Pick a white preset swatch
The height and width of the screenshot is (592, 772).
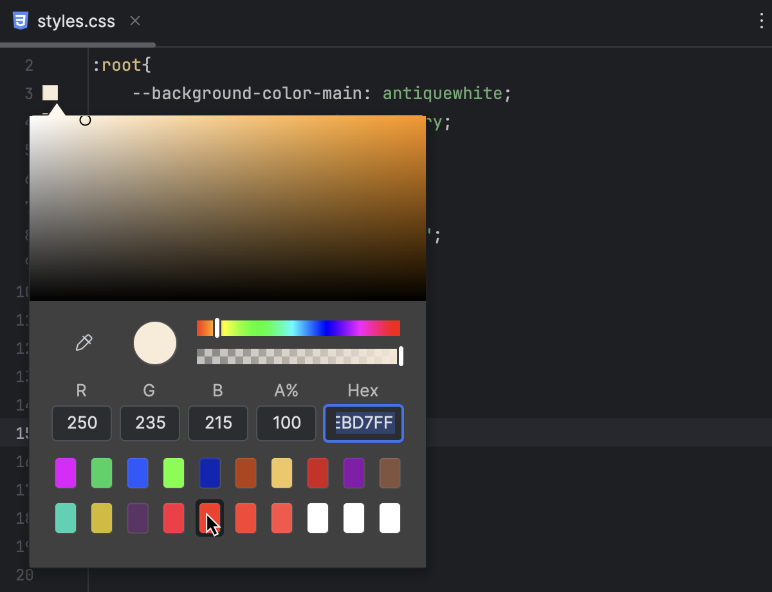(x=318, y=518)
